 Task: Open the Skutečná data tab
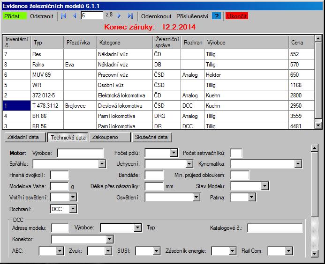click(152, 138)
